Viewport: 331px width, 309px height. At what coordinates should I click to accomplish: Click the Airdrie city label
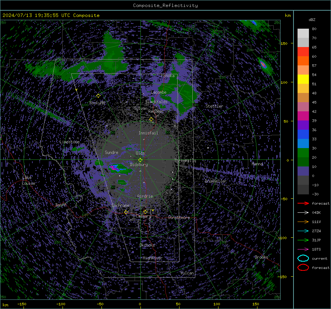(145, 196)
